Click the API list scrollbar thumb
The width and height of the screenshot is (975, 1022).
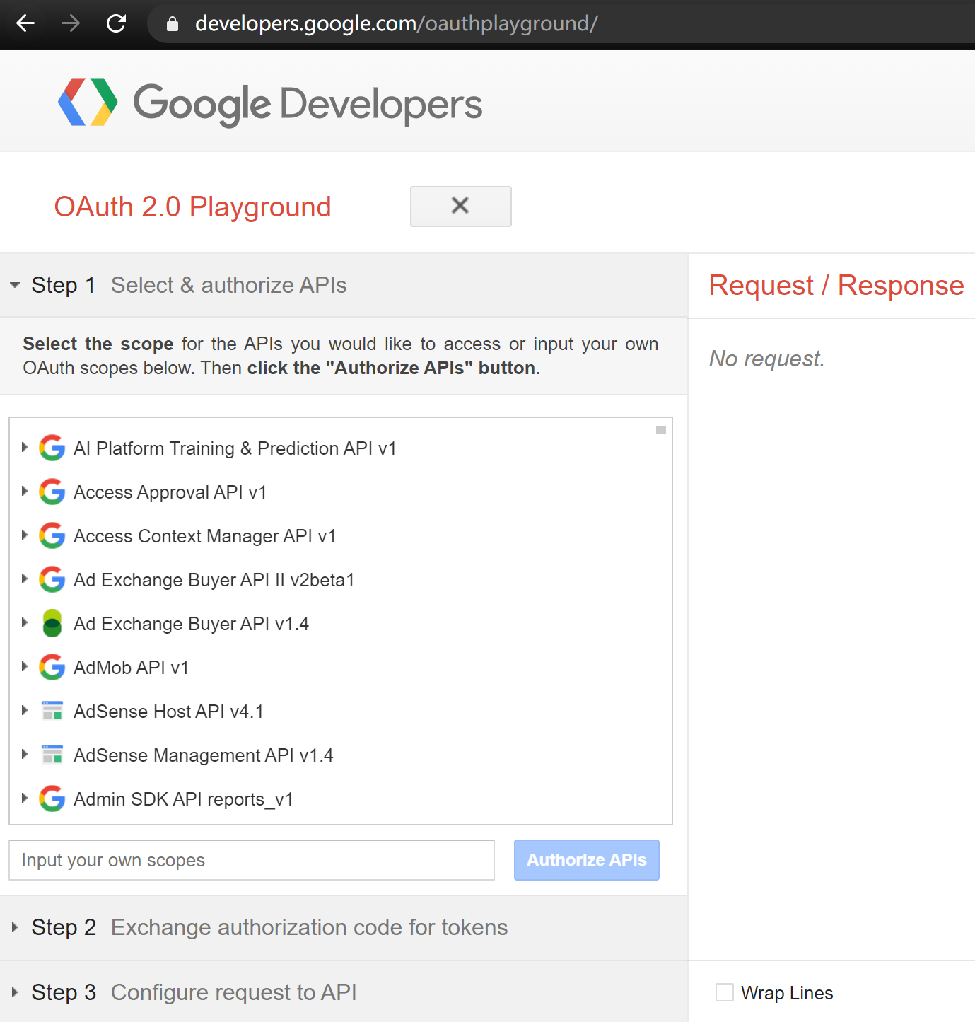(661, 430)
